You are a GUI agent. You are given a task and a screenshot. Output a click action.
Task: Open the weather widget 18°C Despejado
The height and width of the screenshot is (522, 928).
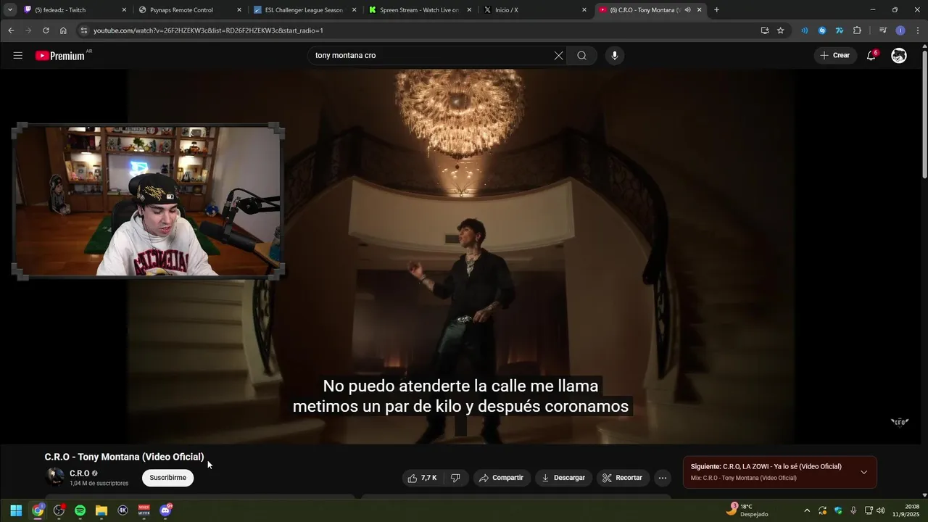747,510
